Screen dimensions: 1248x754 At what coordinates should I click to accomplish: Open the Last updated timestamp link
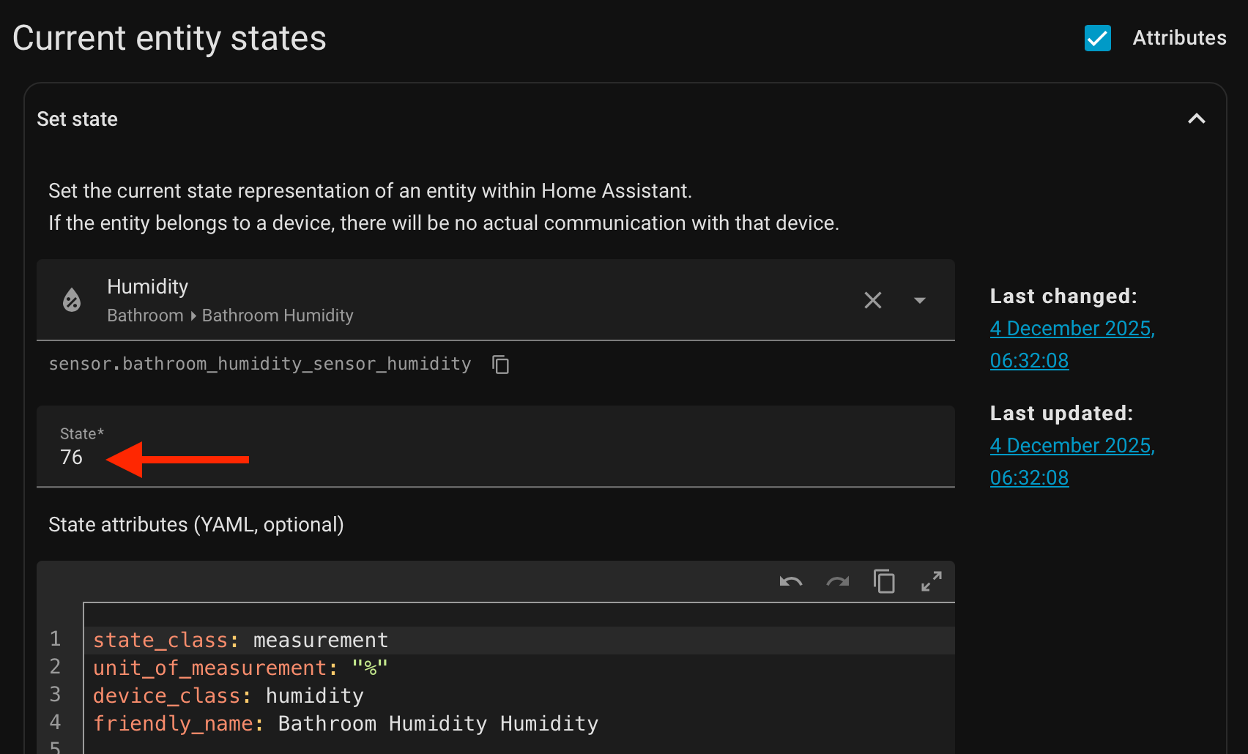1071,461
